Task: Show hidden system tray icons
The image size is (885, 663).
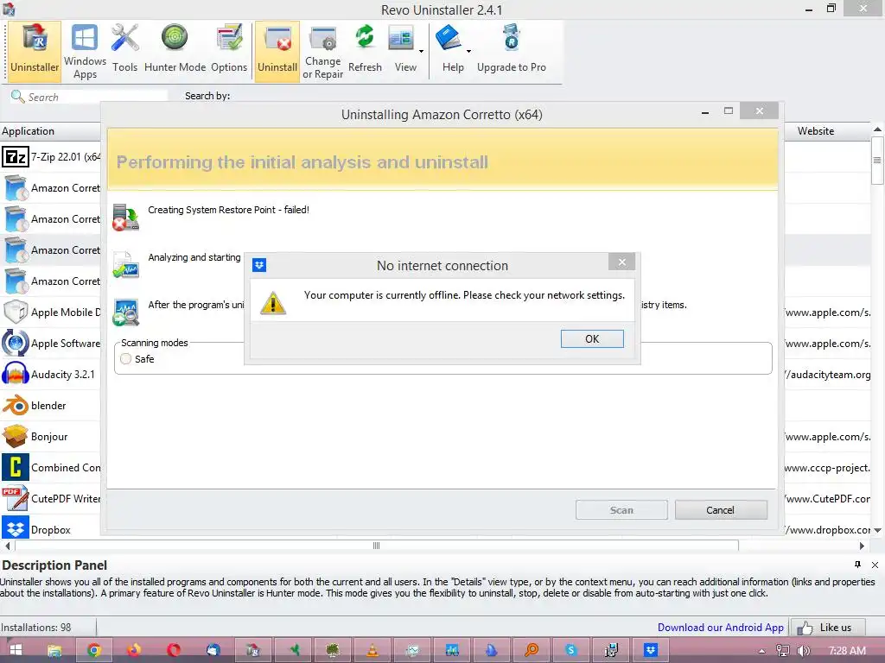Action: coord(762,651)
